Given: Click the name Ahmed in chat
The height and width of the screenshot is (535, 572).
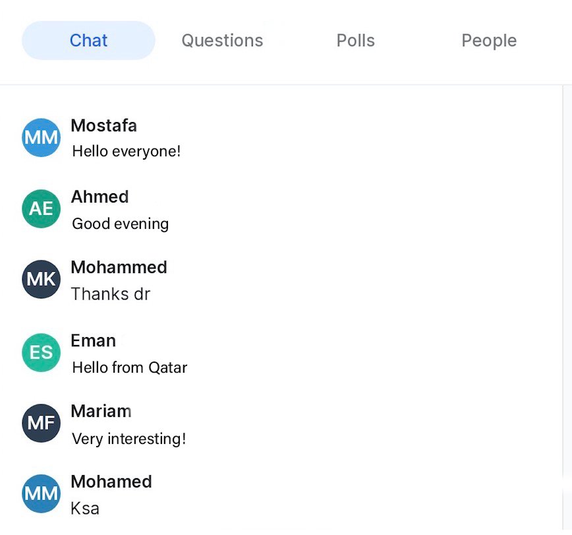Looking at the screenshot, I should tap(100, 197).
